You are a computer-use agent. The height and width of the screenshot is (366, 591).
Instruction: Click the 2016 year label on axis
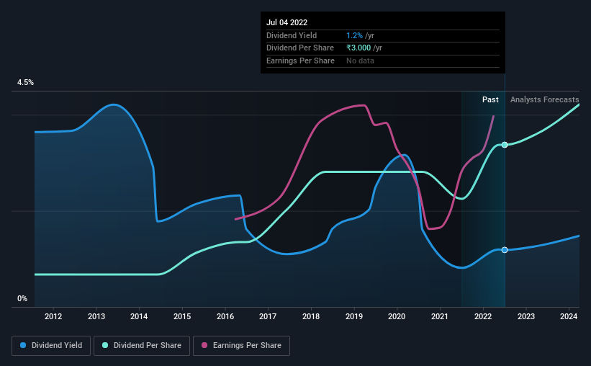click(225, 316)
